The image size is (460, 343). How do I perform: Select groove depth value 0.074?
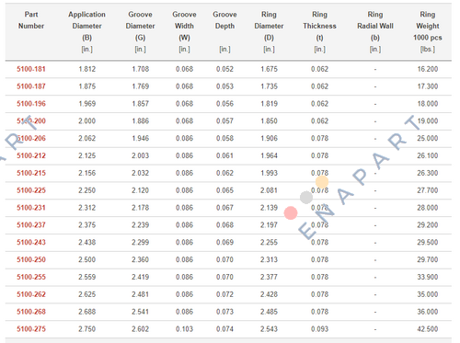point(224,329)
